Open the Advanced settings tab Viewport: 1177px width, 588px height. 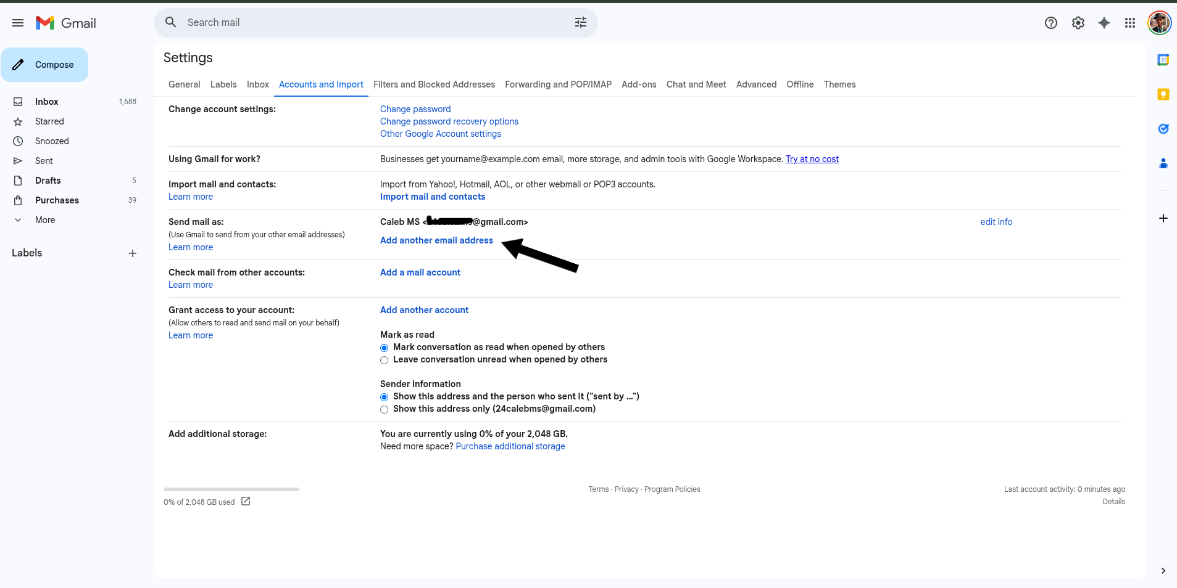click(x=756, y=84)
